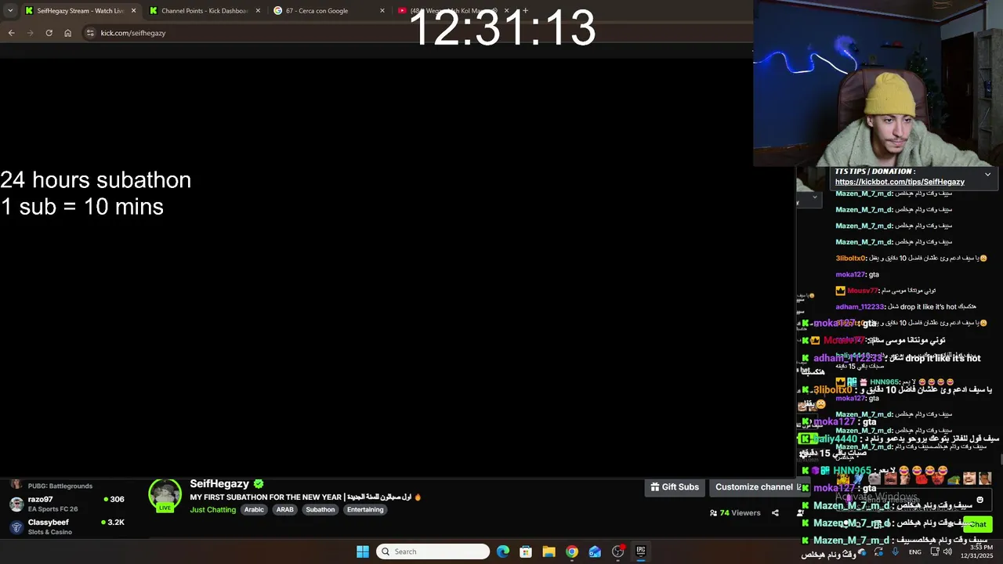Open Microsoft Store from taskbar
1003x564 pixels.
click(x=526, y=551)
